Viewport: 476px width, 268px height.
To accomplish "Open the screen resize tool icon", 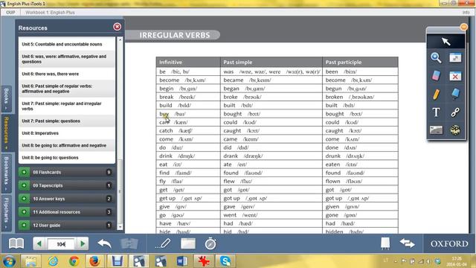I will point(455,58).
